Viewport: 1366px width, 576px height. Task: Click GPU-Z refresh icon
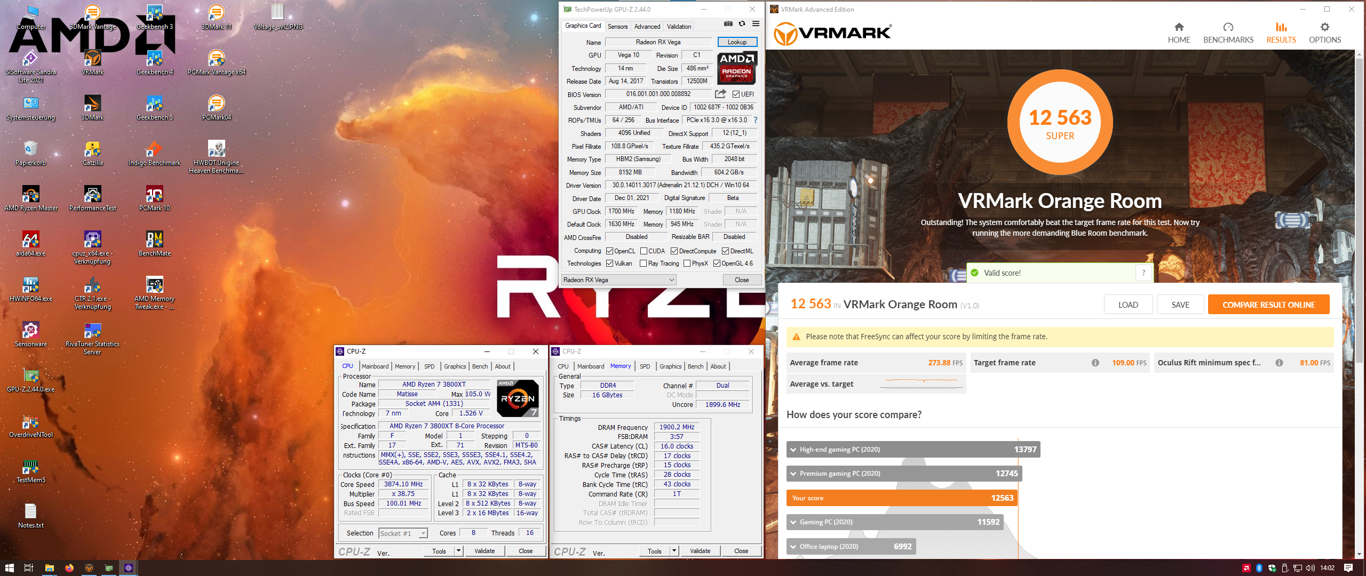[x=742, y=24]
